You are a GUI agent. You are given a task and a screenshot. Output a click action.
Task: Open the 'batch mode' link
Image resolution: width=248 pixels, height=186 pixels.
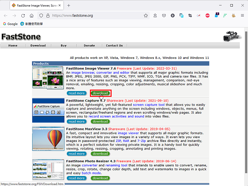[x=91, y=173]
